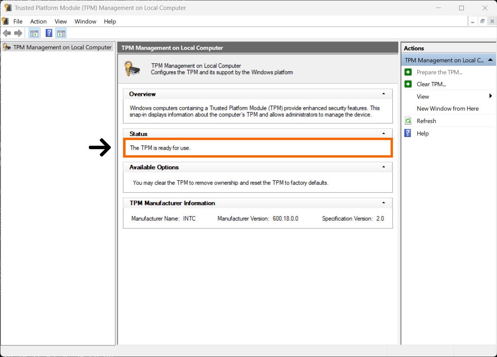
Task: Toggle Show/Hide Action Pane toolbar icon
Action: tap(61, 33)
